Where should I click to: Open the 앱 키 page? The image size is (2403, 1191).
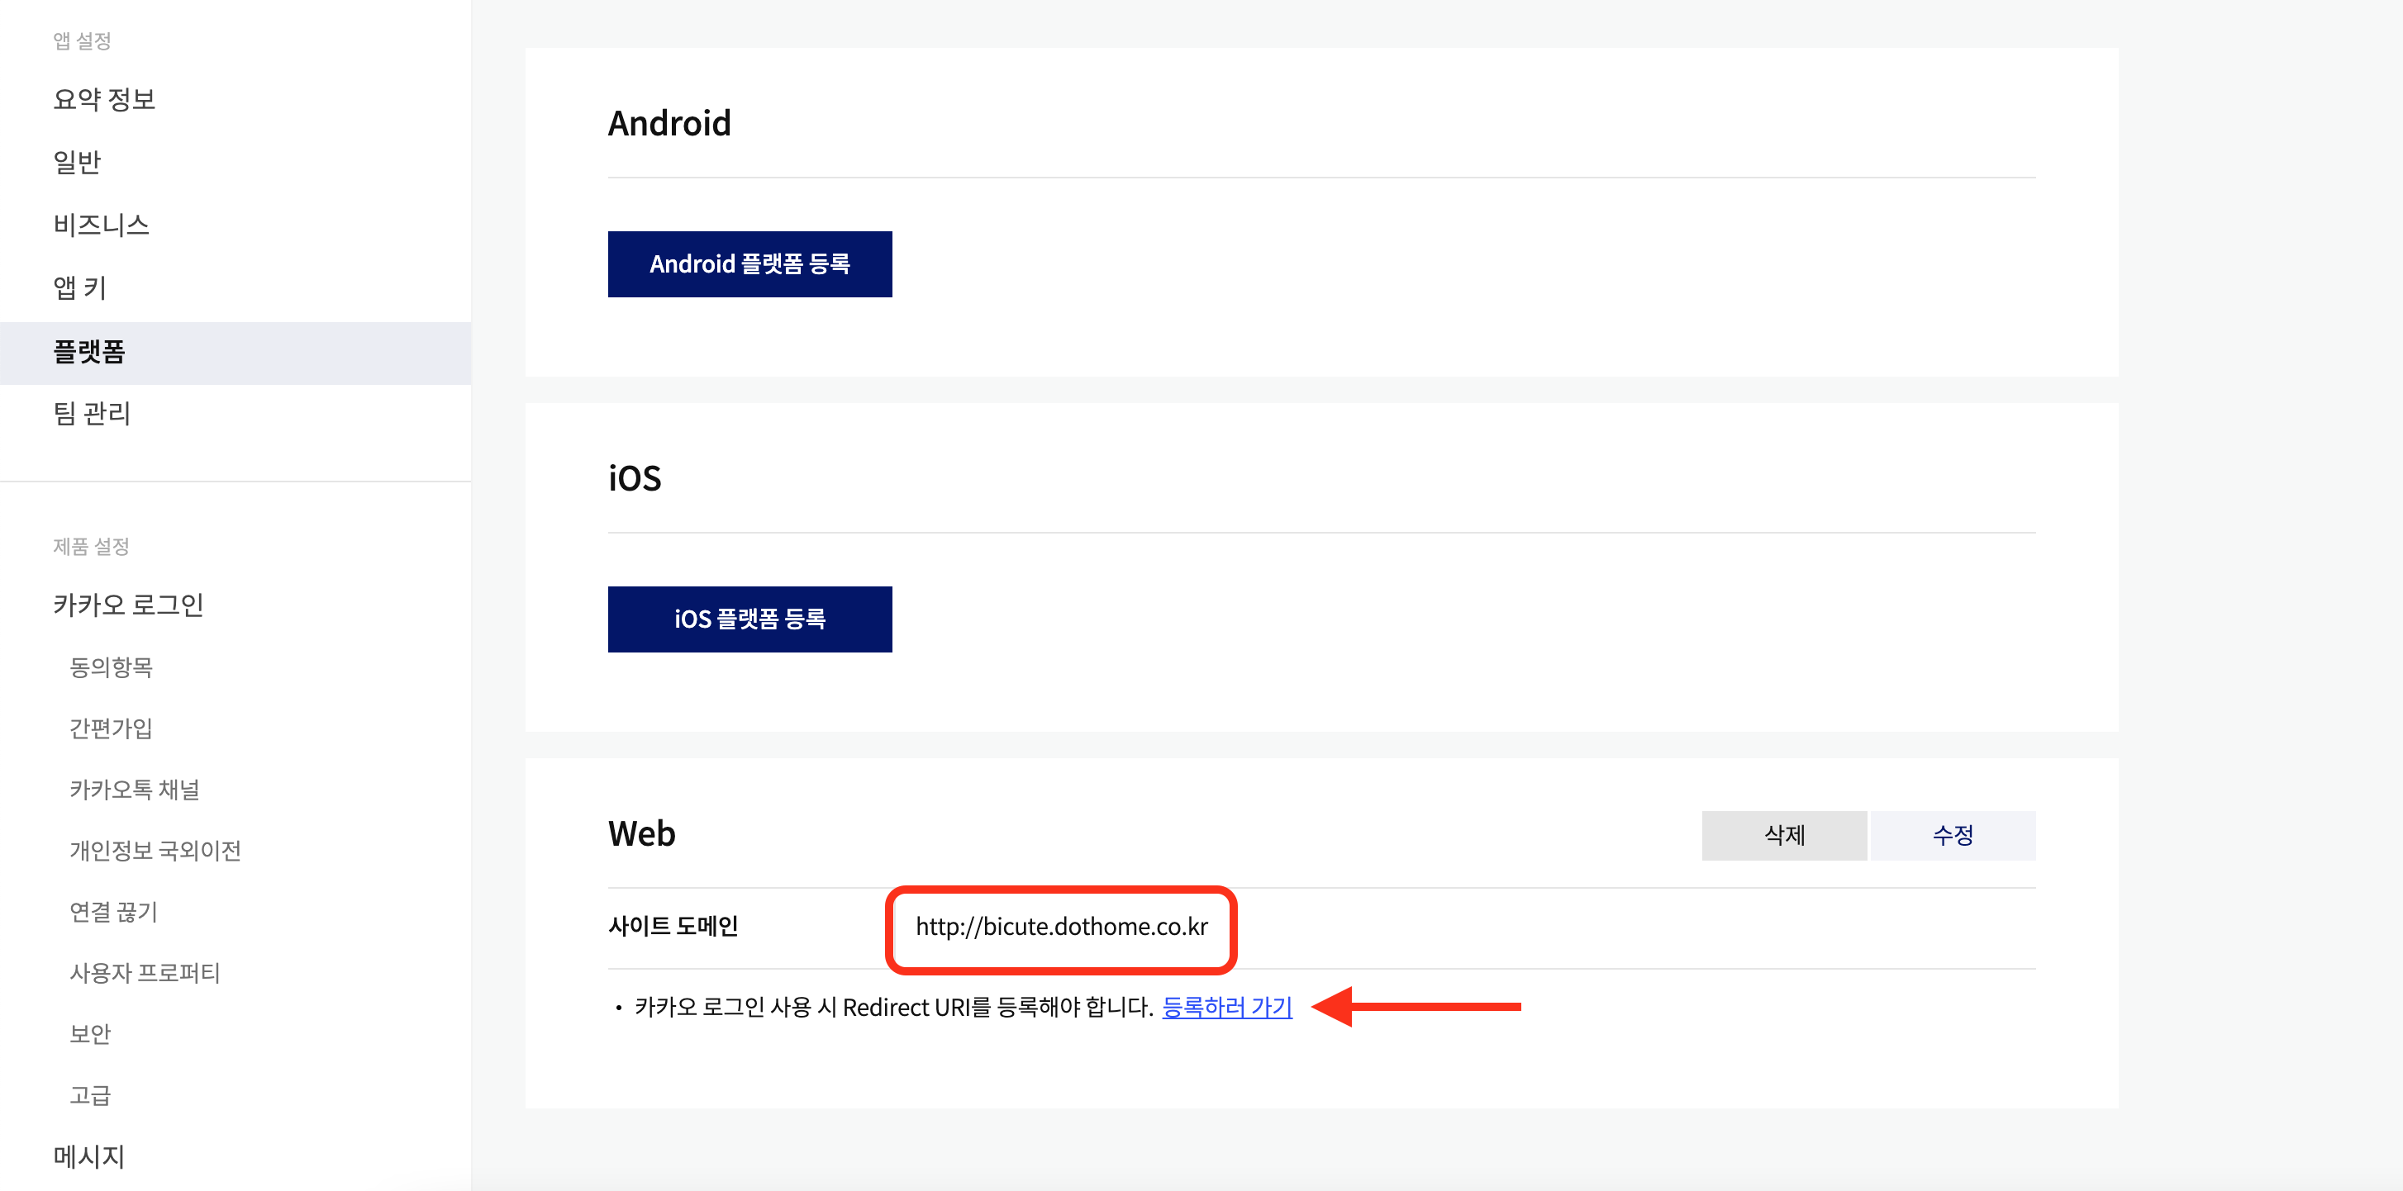(x=79, y=287)
